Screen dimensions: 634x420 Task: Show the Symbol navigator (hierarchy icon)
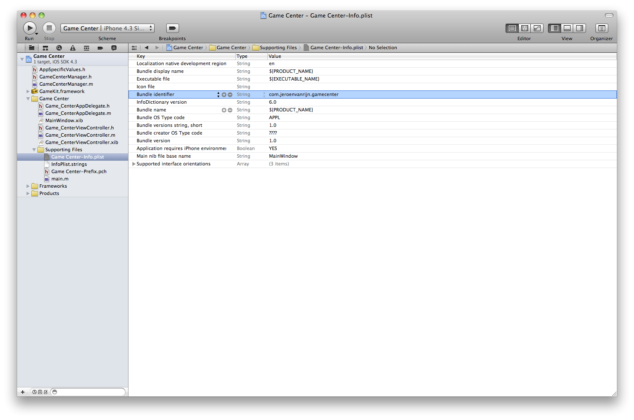45,48
